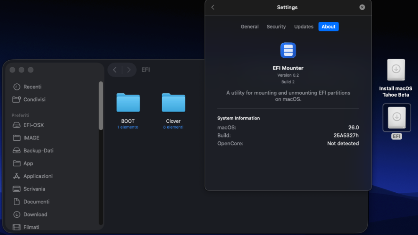Viewport: 418px width, 235px height.
Task: Navigate forward in the Finder window
Action: (129, 70)
